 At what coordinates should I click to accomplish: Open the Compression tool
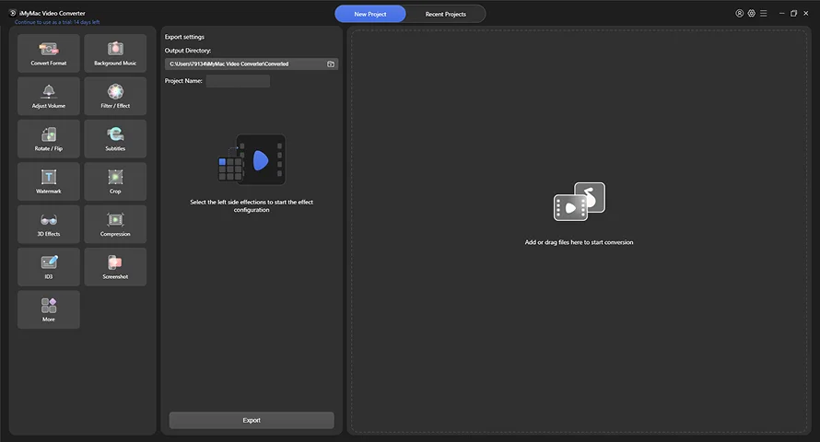coord(115,224)
